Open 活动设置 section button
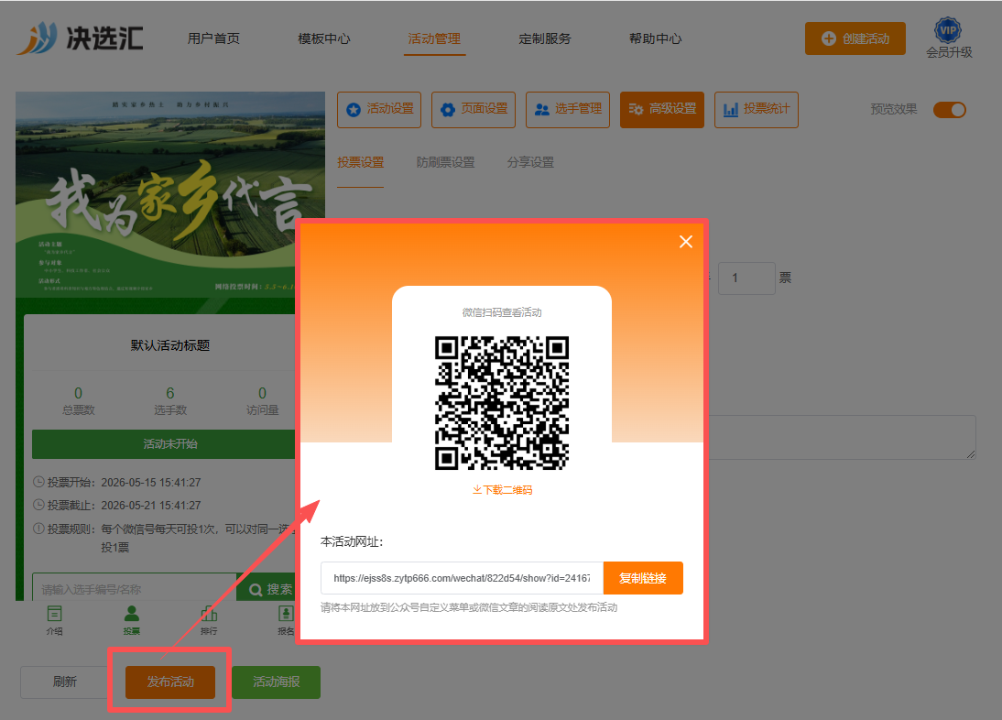Screen dimensions: 1002x720 pyautogui.click(x=379, y=110)
